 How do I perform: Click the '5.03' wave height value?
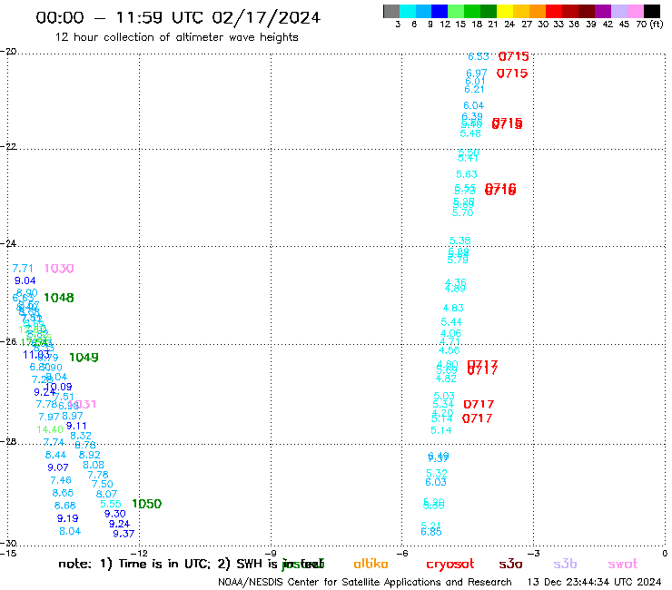click(x=443, y=397)
